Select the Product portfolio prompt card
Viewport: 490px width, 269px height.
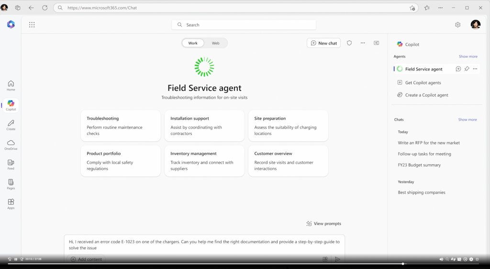point(121,161)
